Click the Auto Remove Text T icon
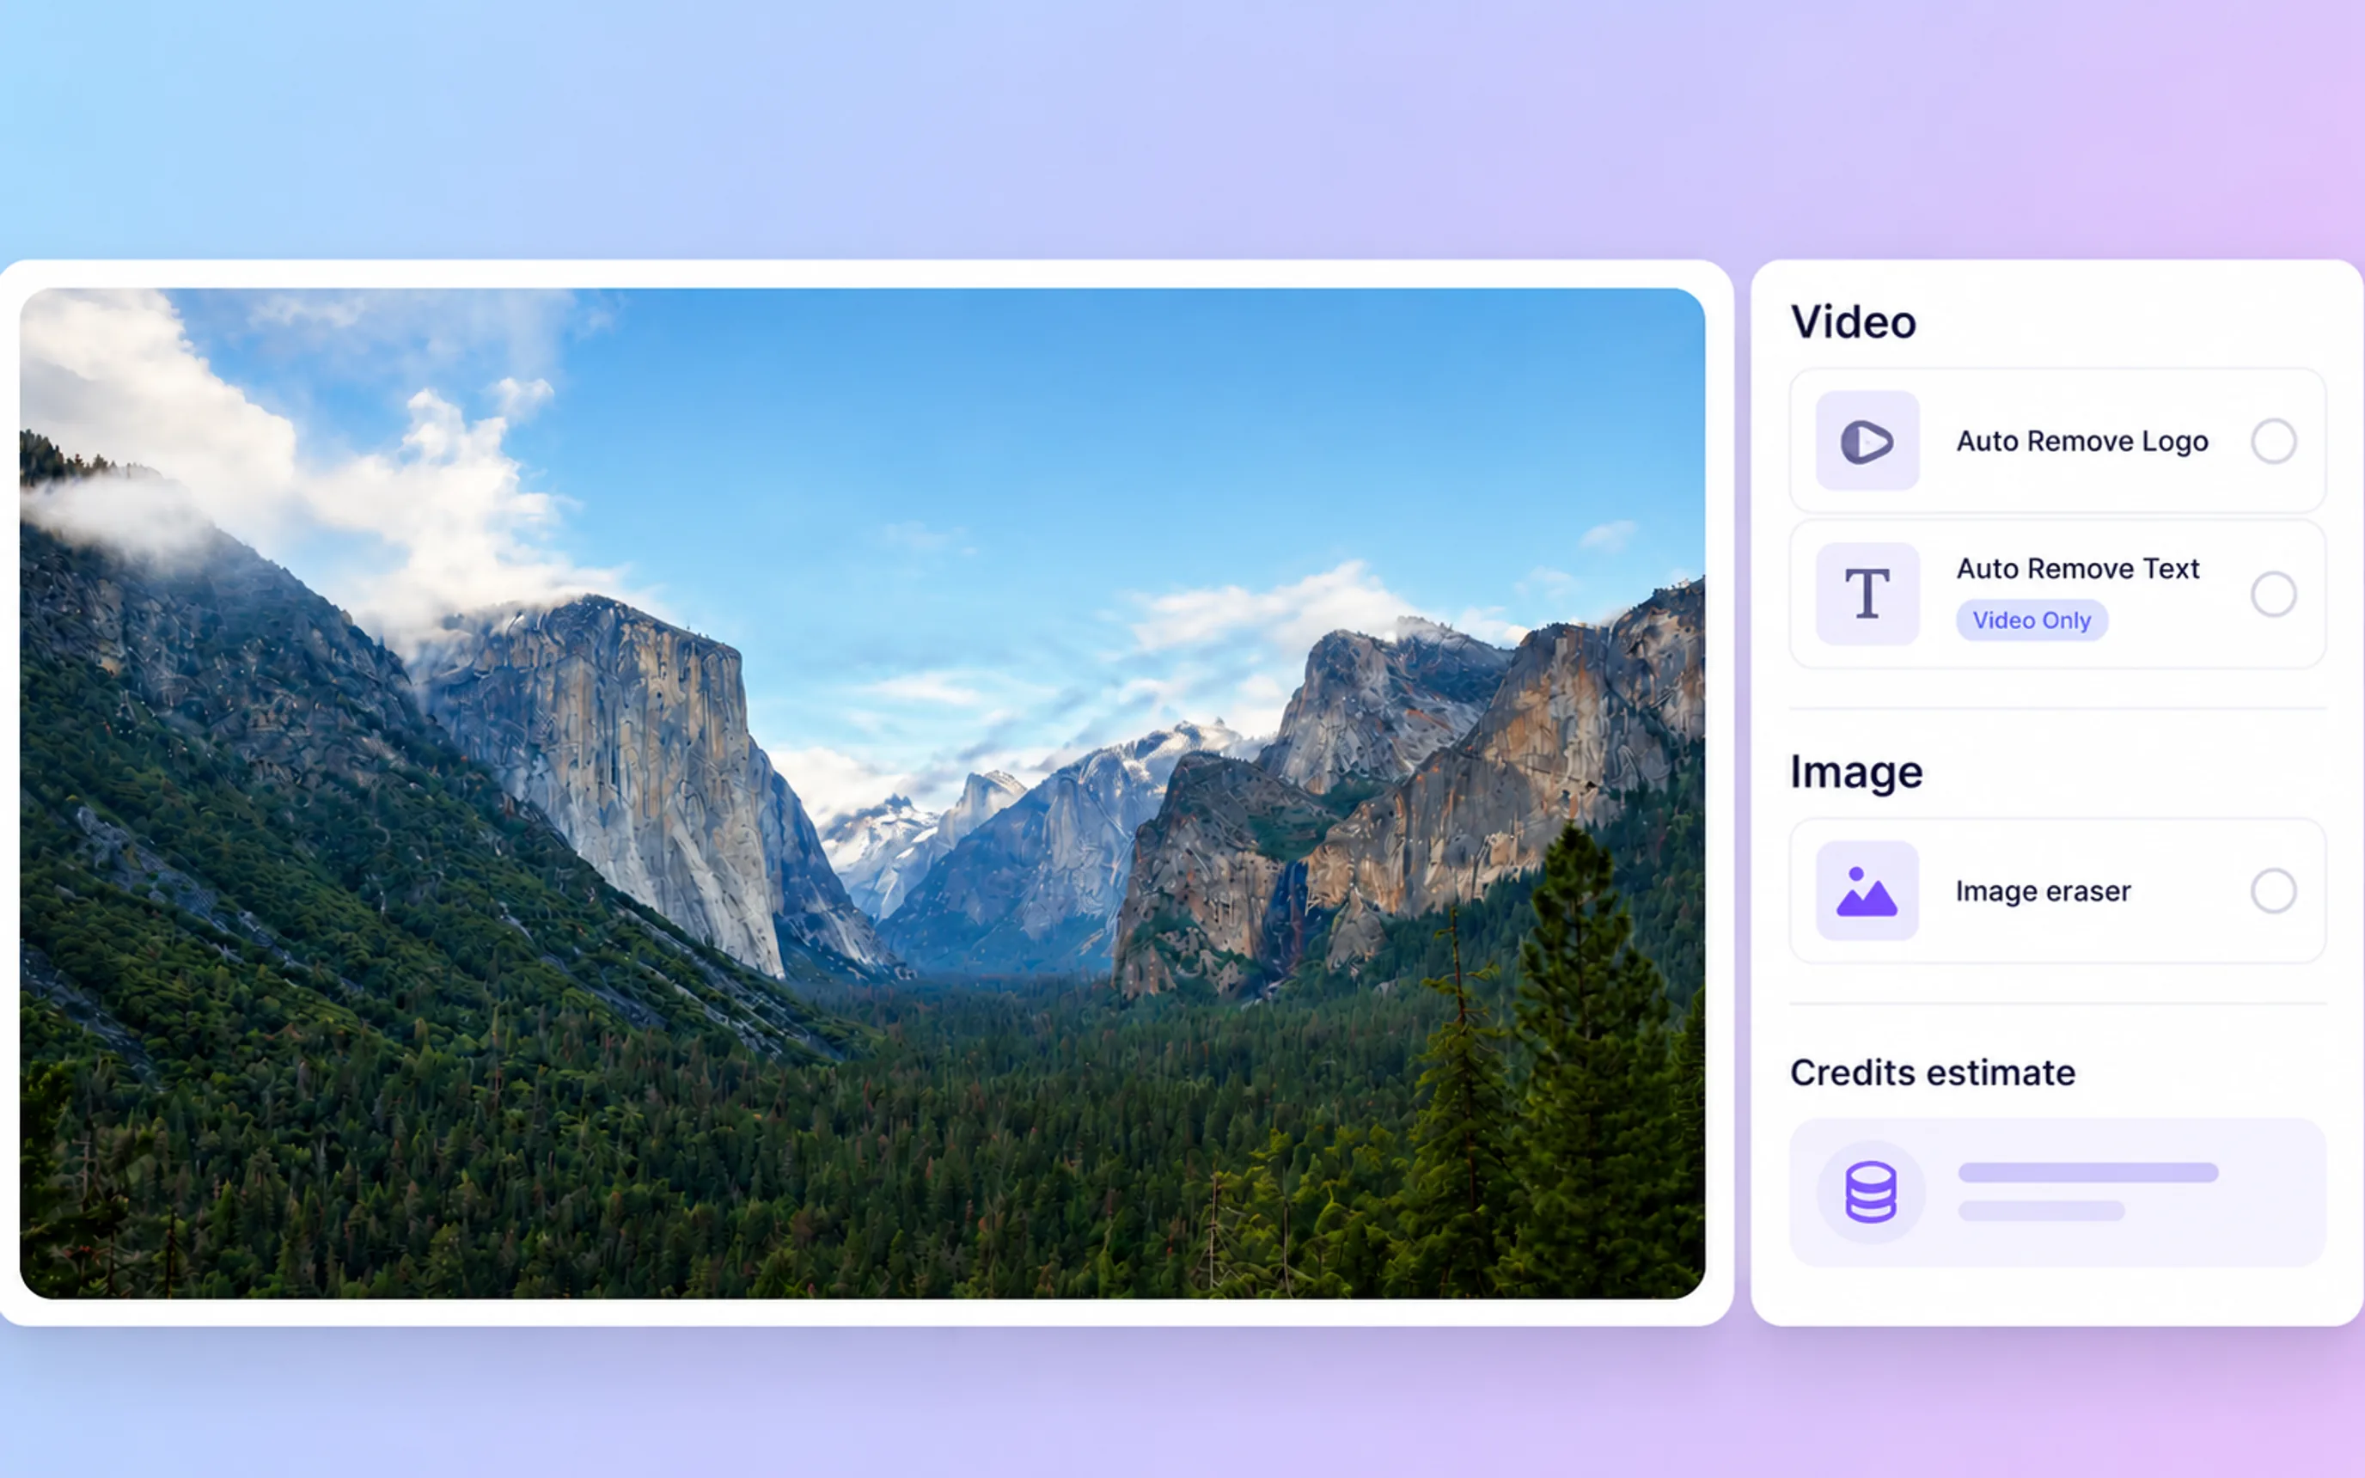 pyautogui.click(x=1867, y=594)
